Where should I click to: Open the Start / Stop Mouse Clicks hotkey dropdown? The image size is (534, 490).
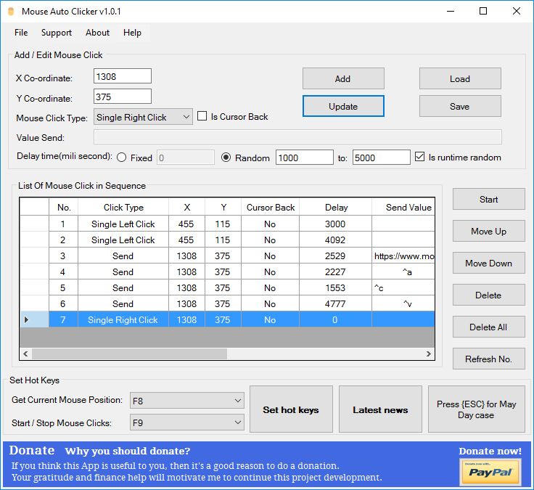187,422
